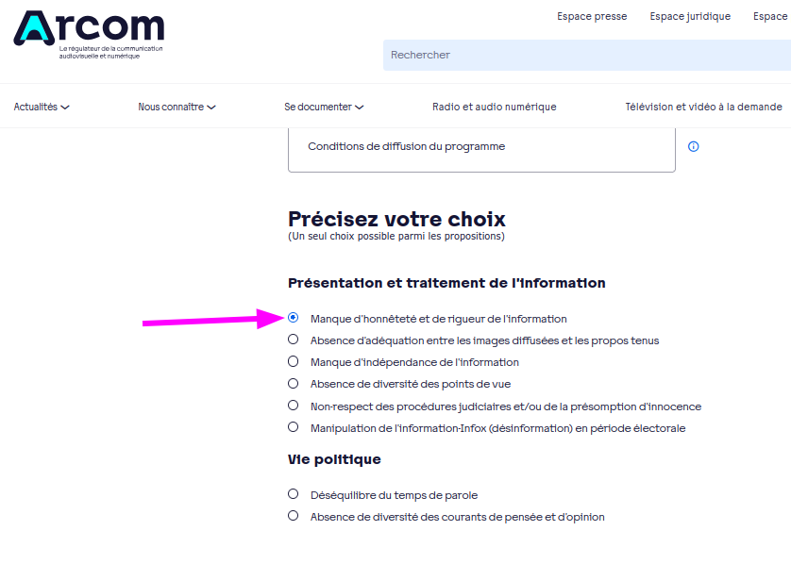Expand the Actualités menu
The image size is (791, 564).
click(x=41, y=108)
